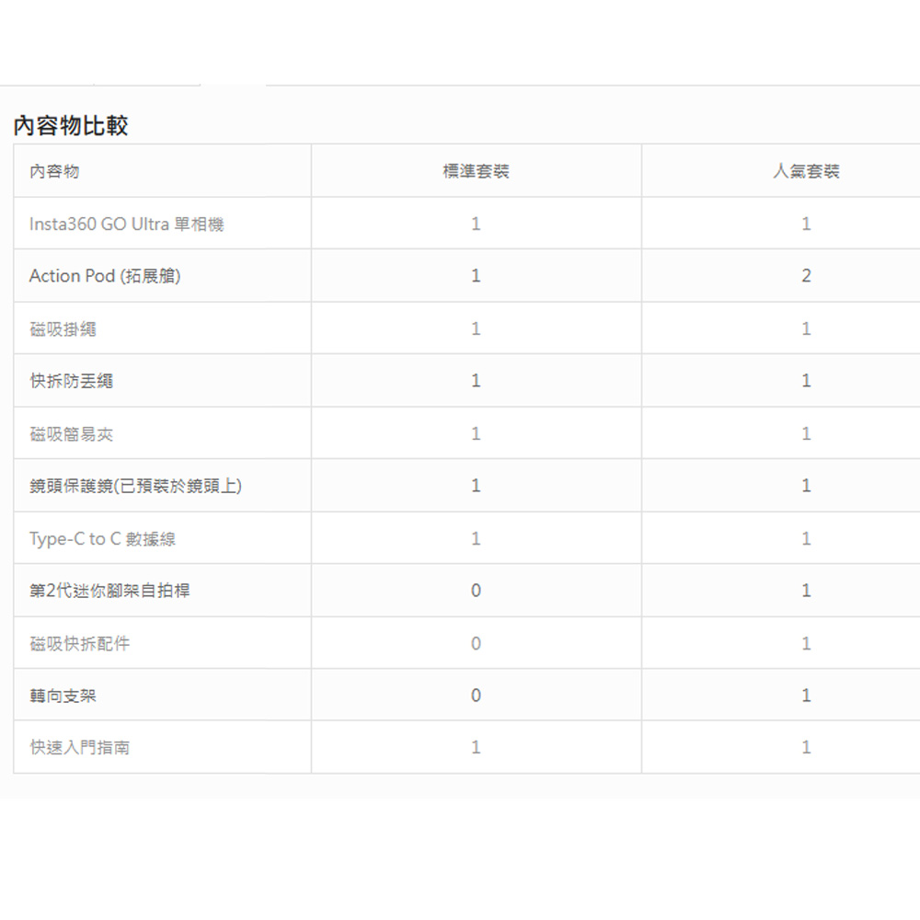Select the 磁吸快拆配件 row label

(x=80, y=644)
